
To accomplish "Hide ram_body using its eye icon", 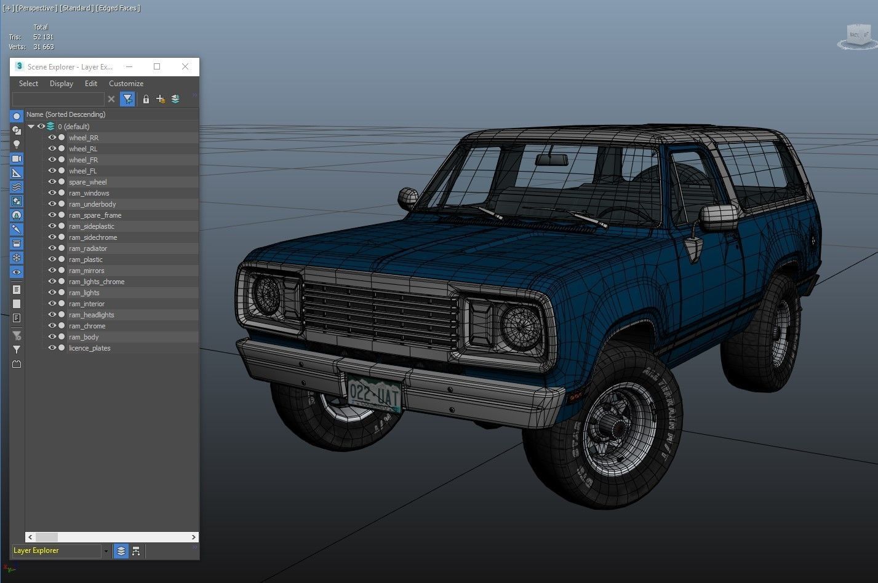I will point(52,337).
